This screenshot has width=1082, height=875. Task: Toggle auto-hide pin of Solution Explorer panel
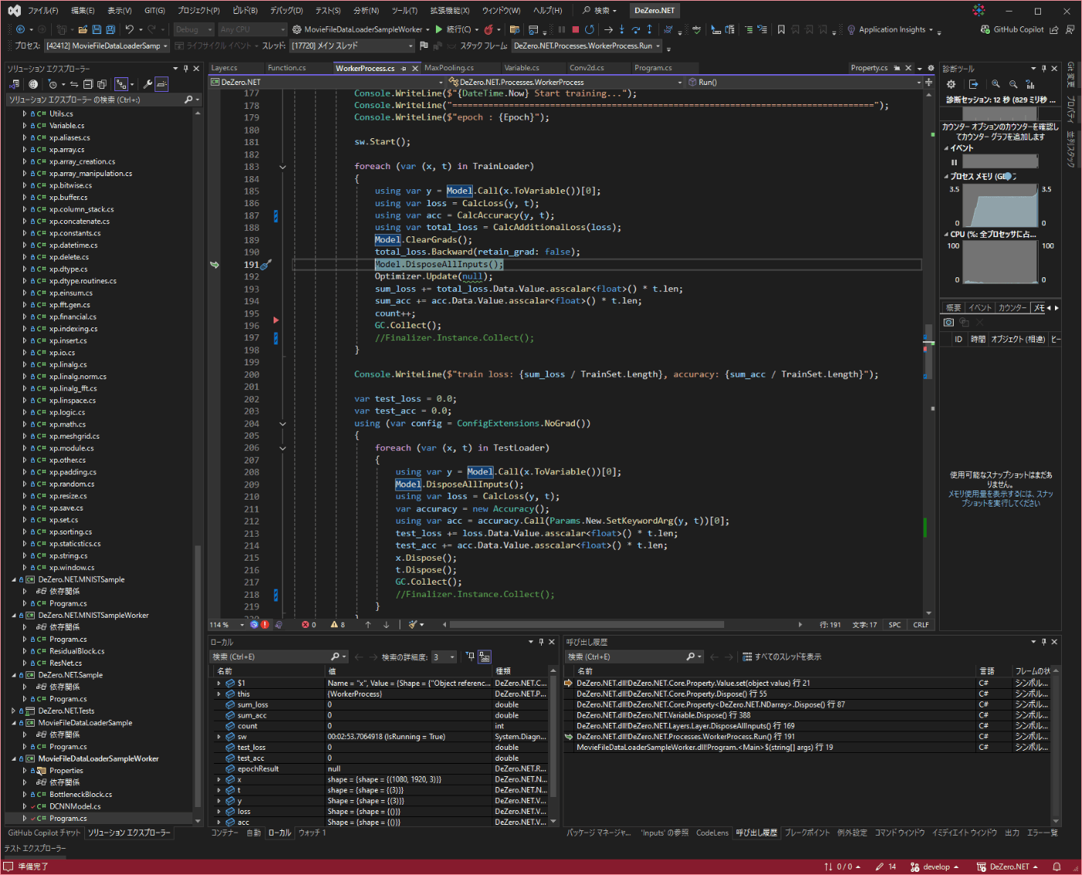186,68
